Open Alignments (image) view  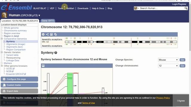click(16, 44)
